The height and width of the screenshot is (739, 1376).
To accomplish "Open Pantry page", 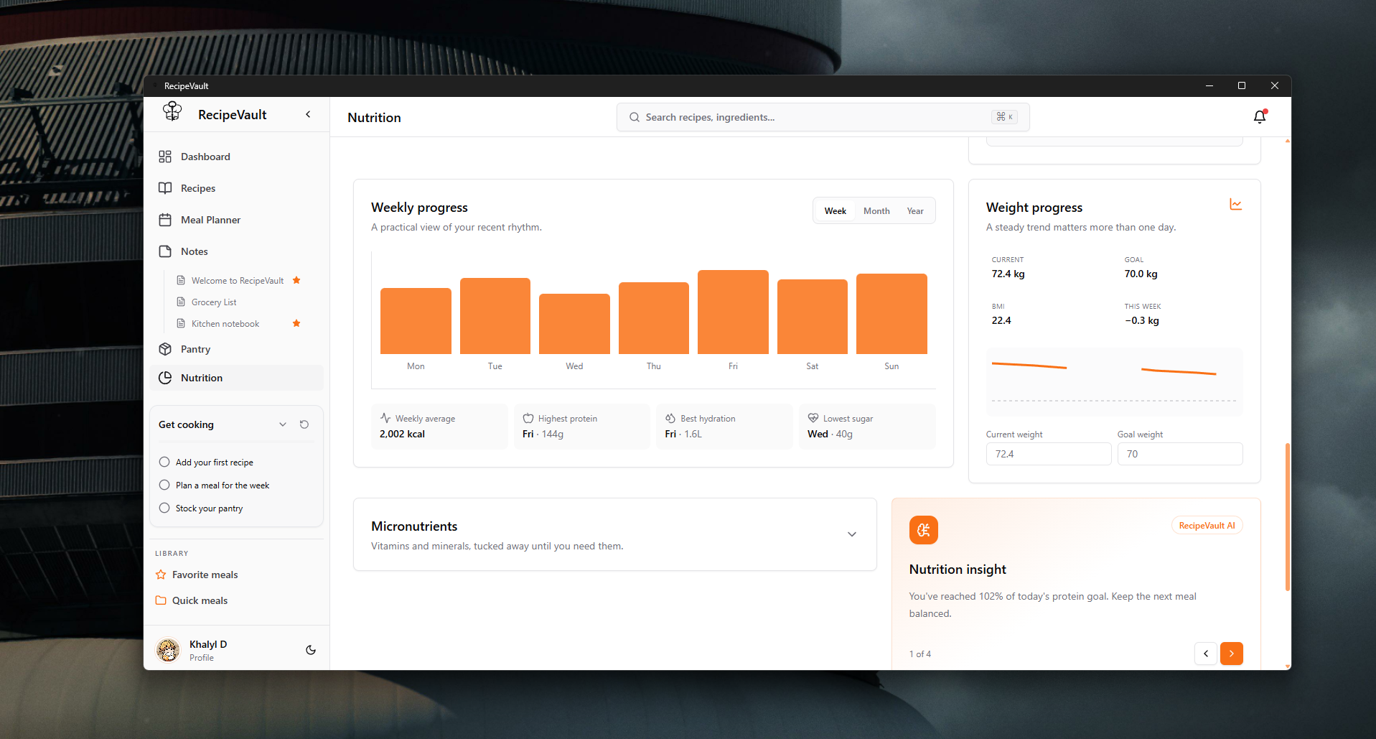I will 237,349.
